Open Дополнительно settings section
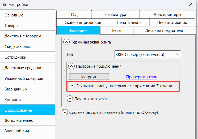 (x=27, y=120)
